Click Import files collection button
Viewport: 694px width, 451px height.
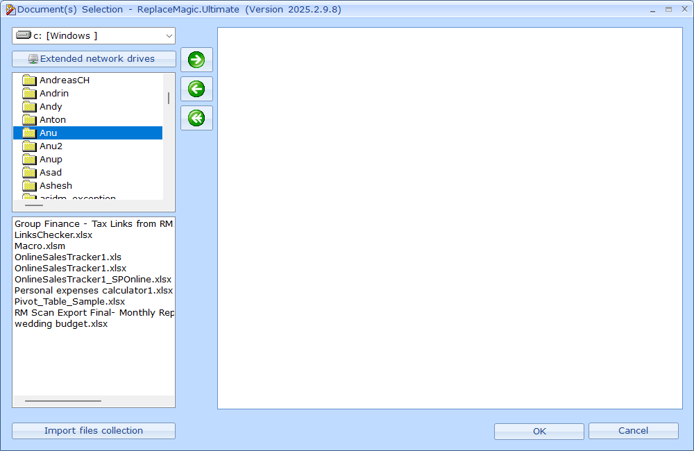[x=94, y=431]
